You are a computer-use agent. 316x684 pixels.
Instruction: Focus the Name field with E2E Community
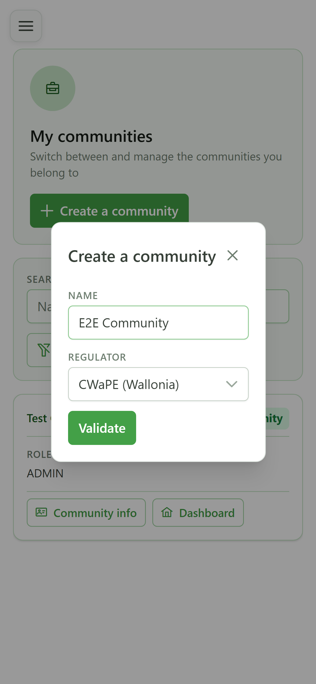(x=158, y=323)
